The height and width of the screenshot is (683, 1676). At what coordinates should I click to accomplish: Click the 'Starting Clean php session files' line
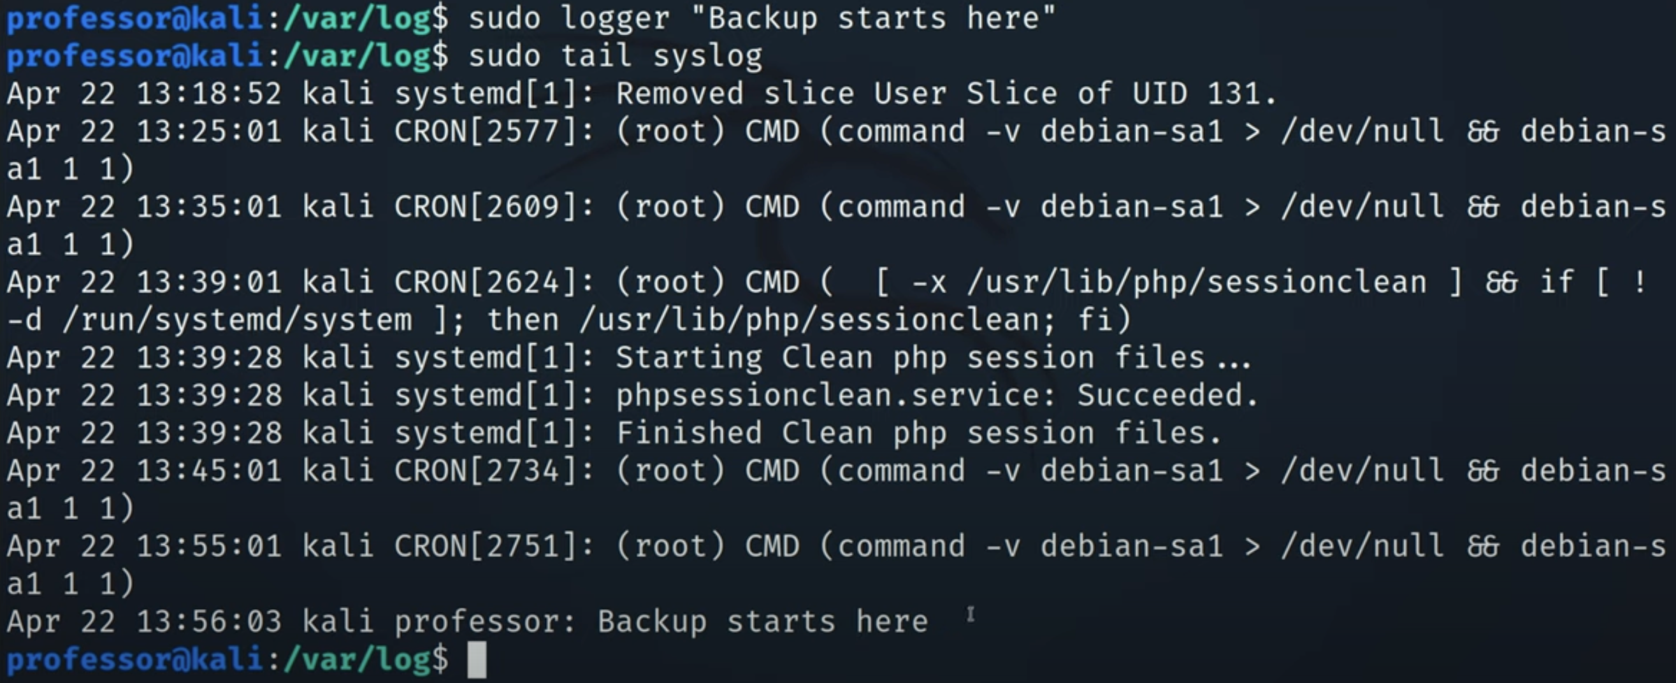pyautogui.click(x=628, y=357)
